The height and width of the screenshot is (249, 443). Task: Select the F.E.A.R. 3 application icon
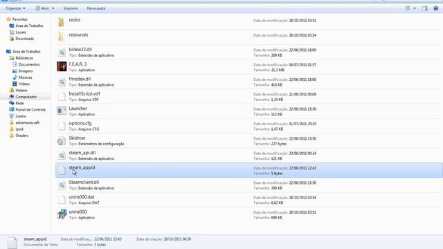[x=62, y=66]
